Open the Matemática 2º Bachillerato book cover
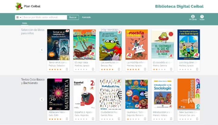Image resolution: width=218 pixels, height=125 pixels. tap(58, 94)
